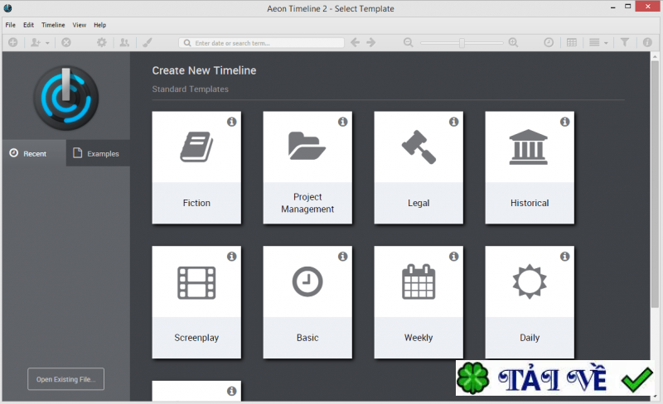Show info for the Daily template
663x404 pixels.
point(564,256)
